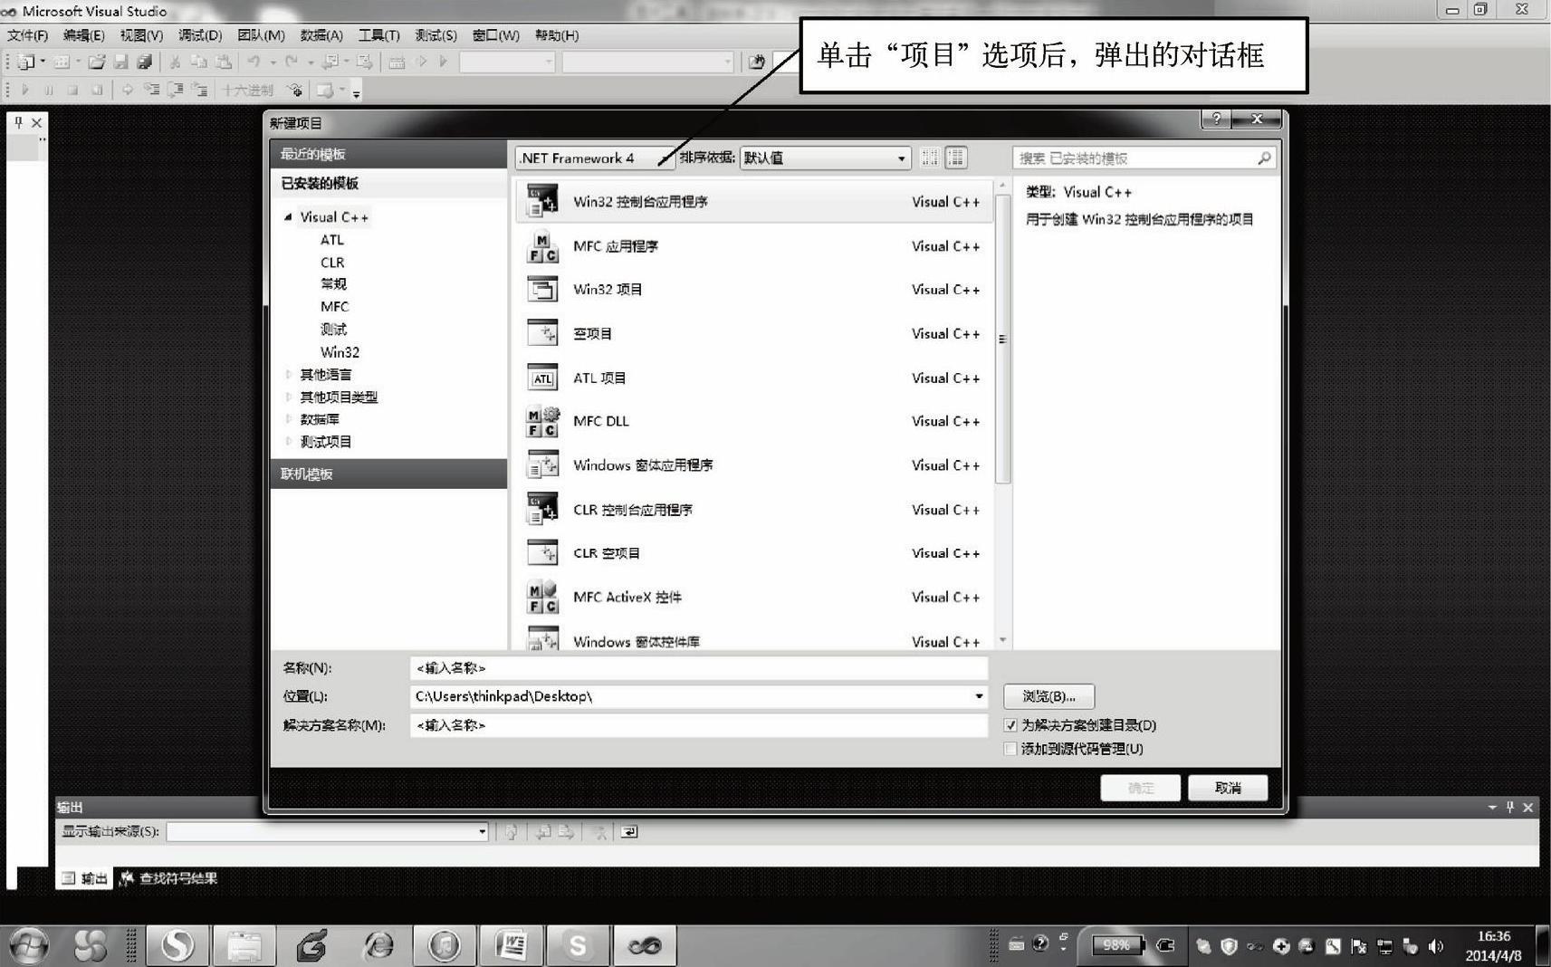Click the Redo arrow toolbar icon
1551x967 pixels.
(292, 62)
